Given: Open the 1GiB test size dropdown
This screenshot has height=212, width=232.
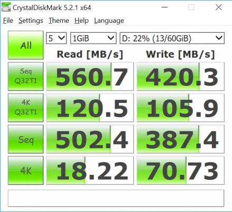Looking at the screenshot, I should pyautogui.click(x=93, y=38).
